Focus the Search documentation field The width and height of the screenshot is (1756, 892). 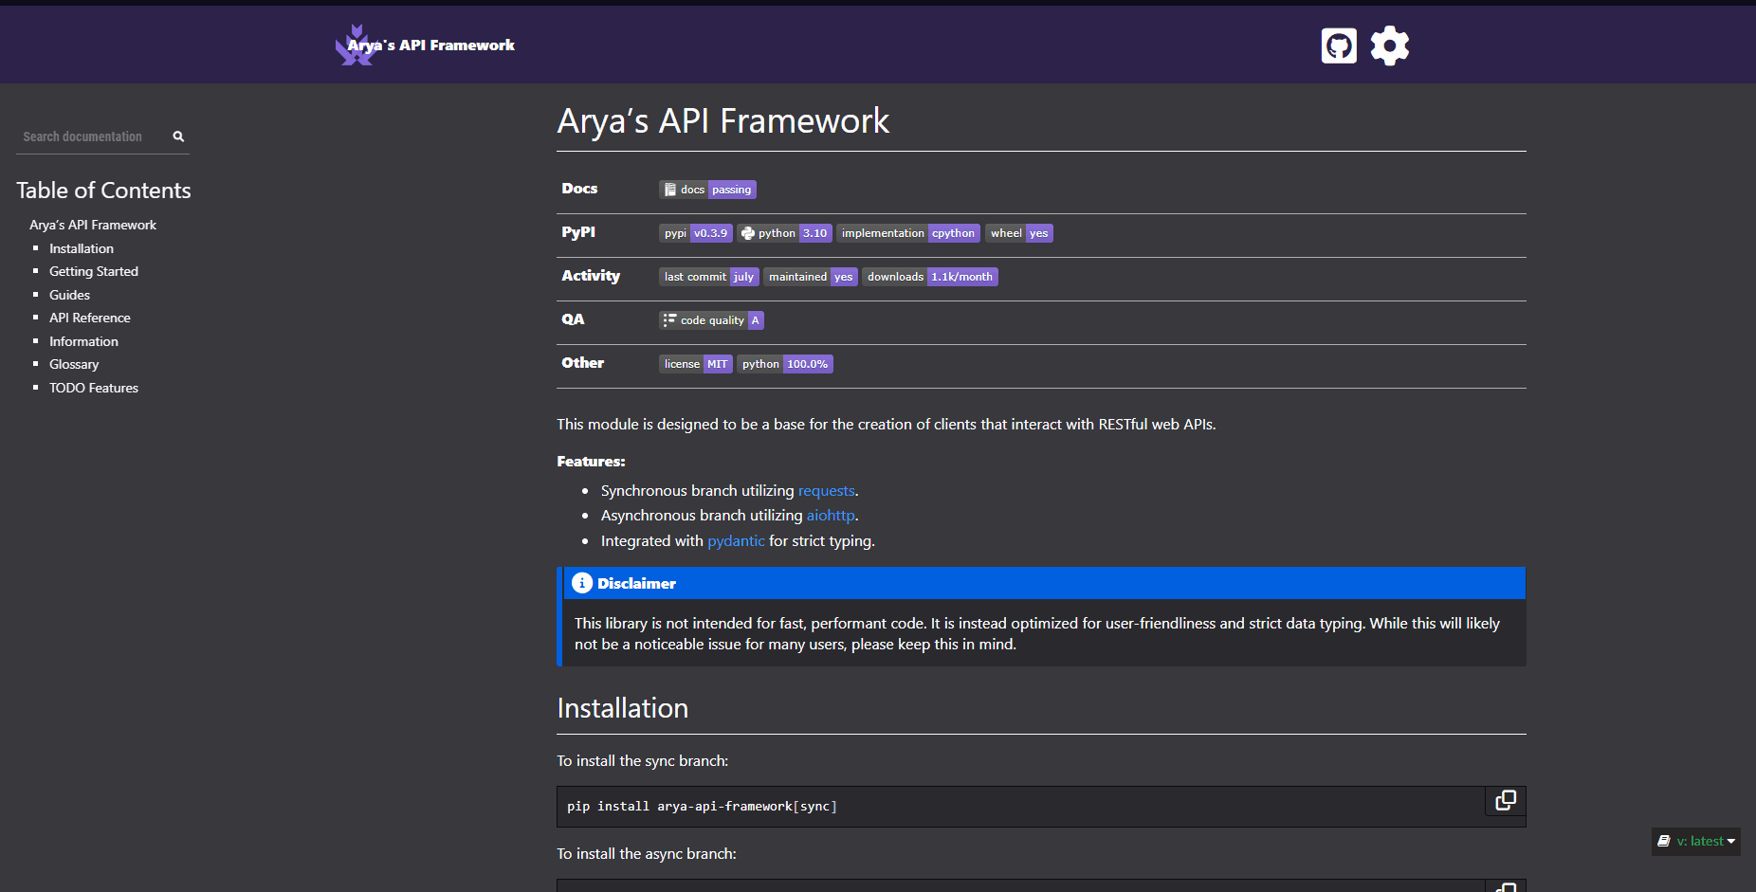pyautogui.click(x=93, y=137)
